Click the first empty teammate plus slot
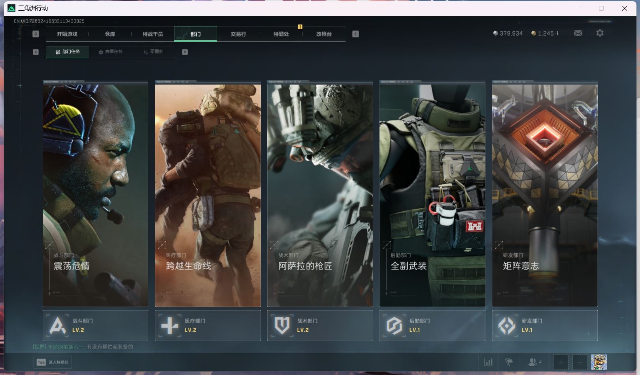640x375 pixels. [561, 362]
